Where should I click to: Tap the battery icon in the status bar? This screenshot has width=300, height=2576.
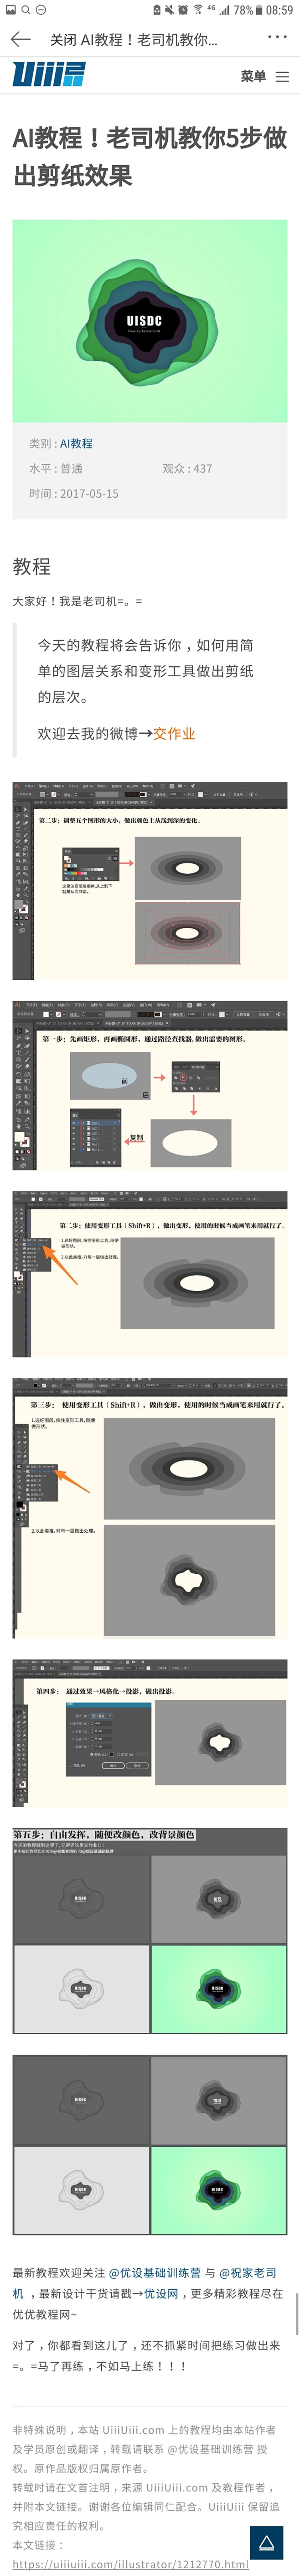[258, 10]
